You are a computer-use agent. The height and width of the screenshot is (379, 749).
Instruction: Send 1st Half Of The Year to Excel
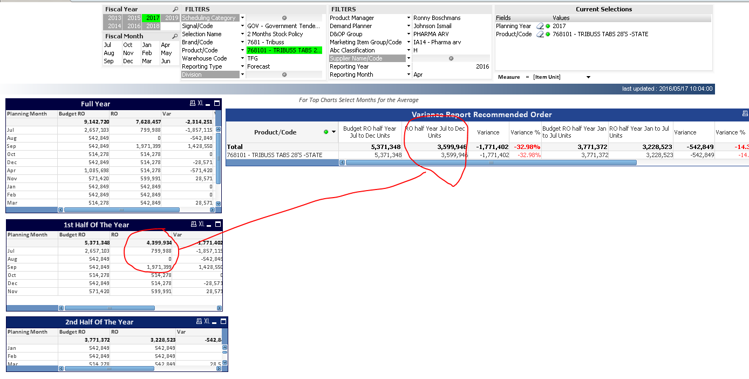[x=201, y=224]
